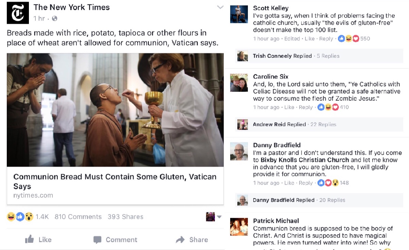Screen dimensions: 409x250
Task: Open Caroline Six's profile picture
Action: [x=239, y=83]
